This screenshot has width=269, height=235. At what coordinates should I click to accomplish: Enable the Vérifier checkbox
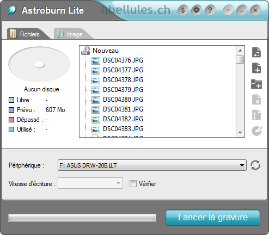(133, 184)
